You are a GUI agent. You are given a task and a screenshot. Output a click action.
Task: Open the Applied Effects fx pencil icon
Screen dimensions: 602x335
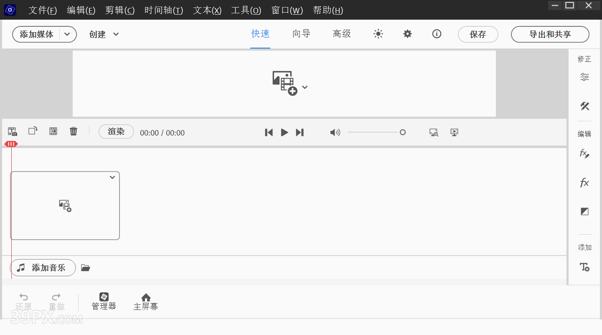point(584,153)
